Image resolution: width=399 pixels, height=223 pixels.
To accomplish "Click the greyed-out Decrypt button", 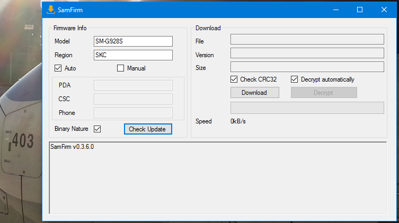I will [323, 93].
